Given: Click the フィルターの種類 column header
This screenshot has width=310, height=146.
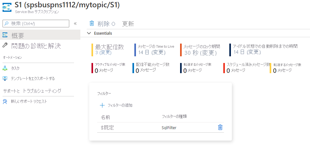Looking at the screenshot, I should click(174, 116).
